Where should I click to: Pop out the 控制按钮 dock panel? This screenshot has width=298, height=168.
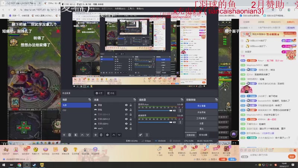[x=216, y=100]
